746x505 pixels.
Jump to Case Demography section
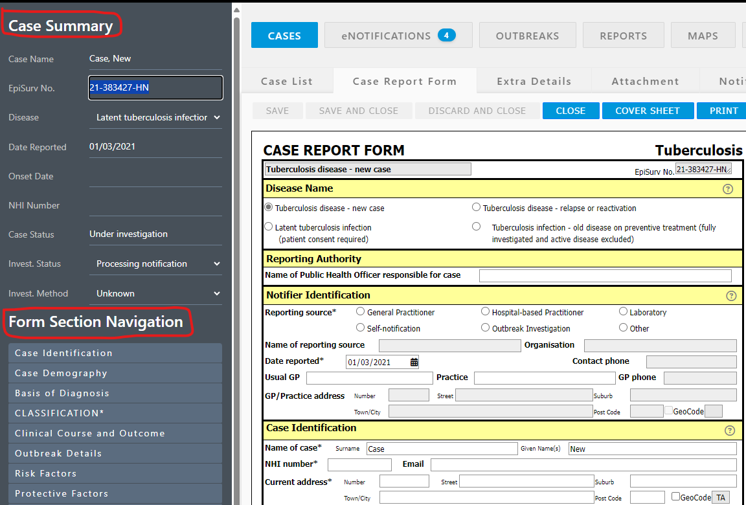pos(115,374)
